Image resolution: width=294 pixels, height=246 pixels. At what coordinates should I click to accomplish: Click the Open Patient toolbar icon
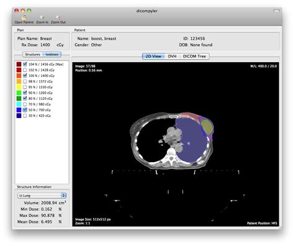pyautogui.click(x=24, y=20)
